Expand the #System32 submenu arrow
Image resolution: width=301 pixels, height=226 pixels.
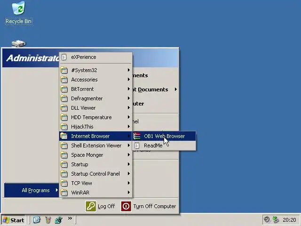tap(129, 70)
